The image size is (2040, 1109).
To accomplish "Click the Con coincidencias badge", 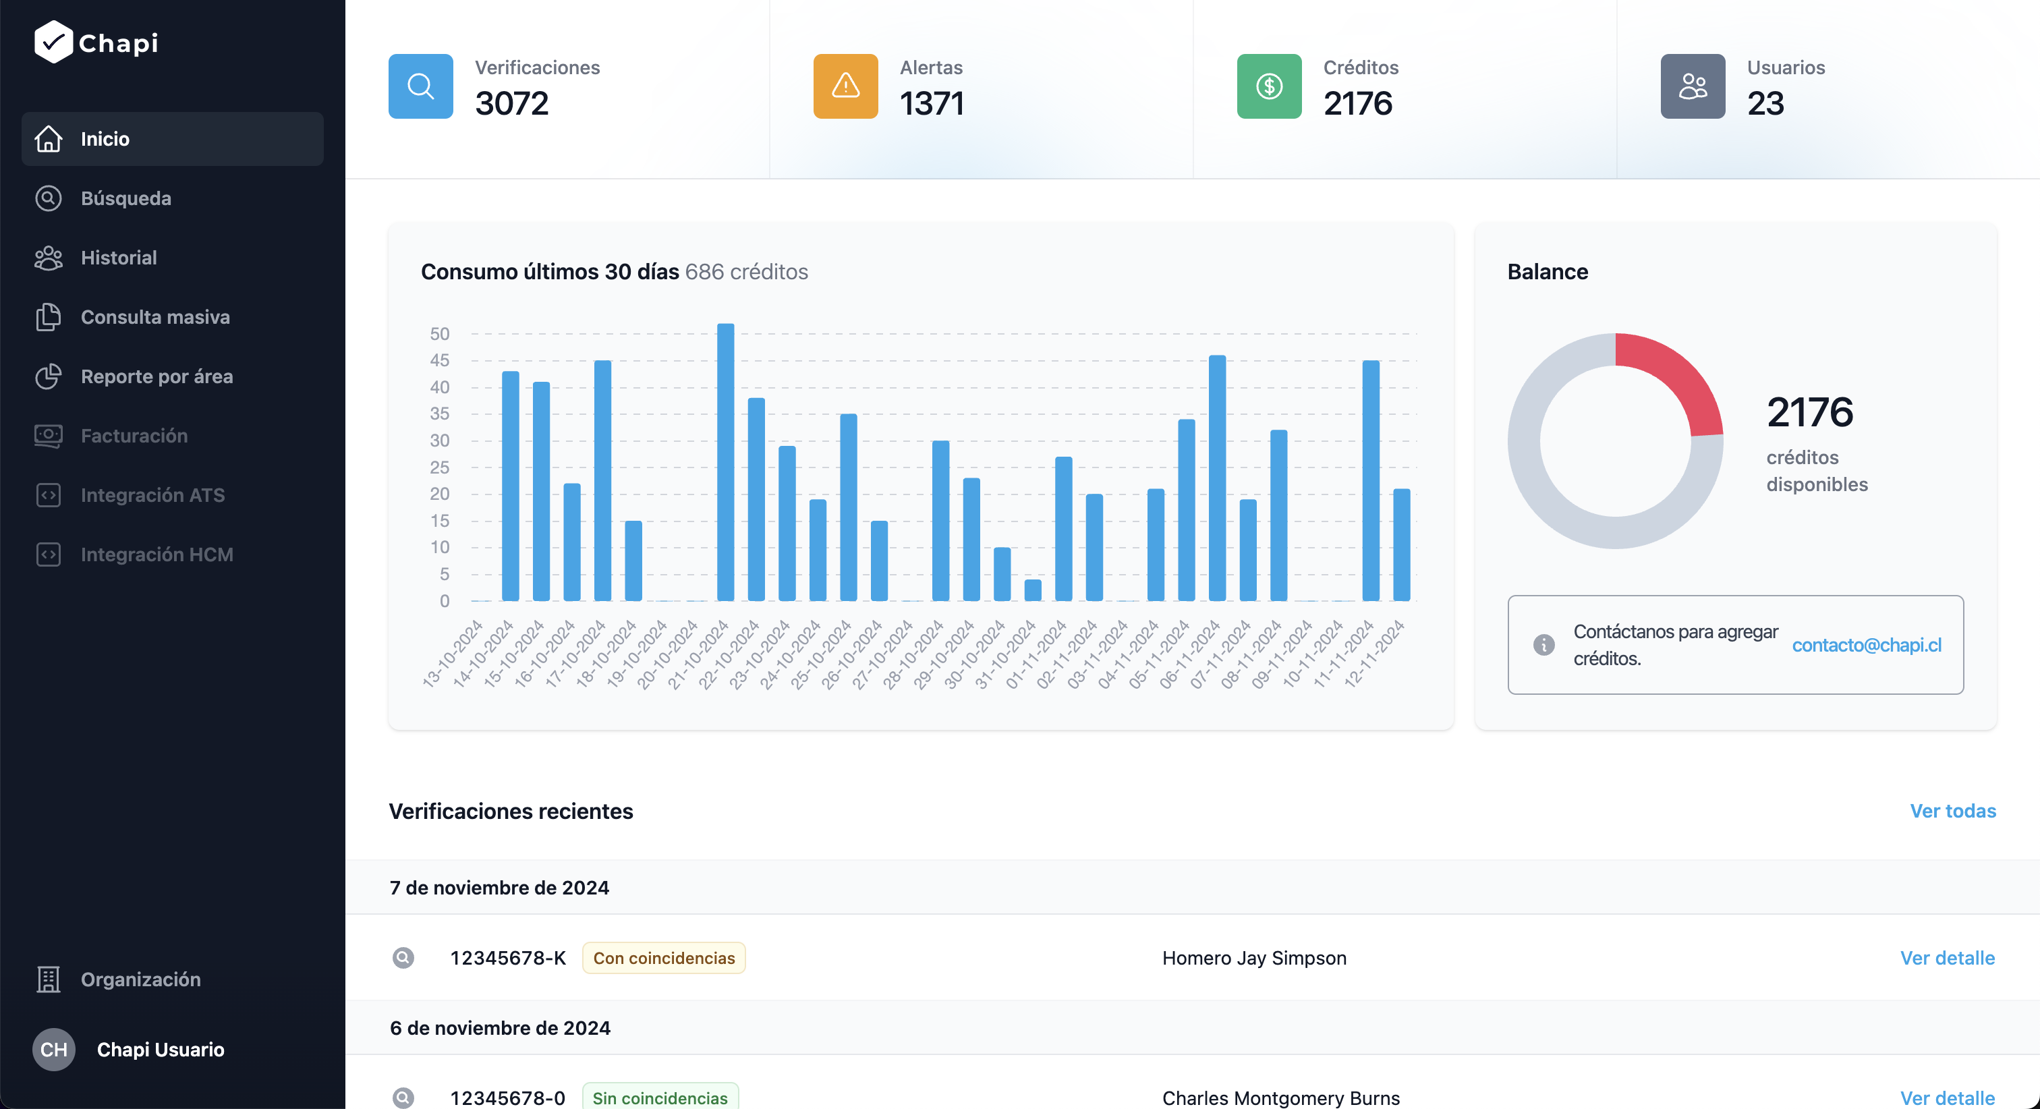I will click(x=664, y=957).
